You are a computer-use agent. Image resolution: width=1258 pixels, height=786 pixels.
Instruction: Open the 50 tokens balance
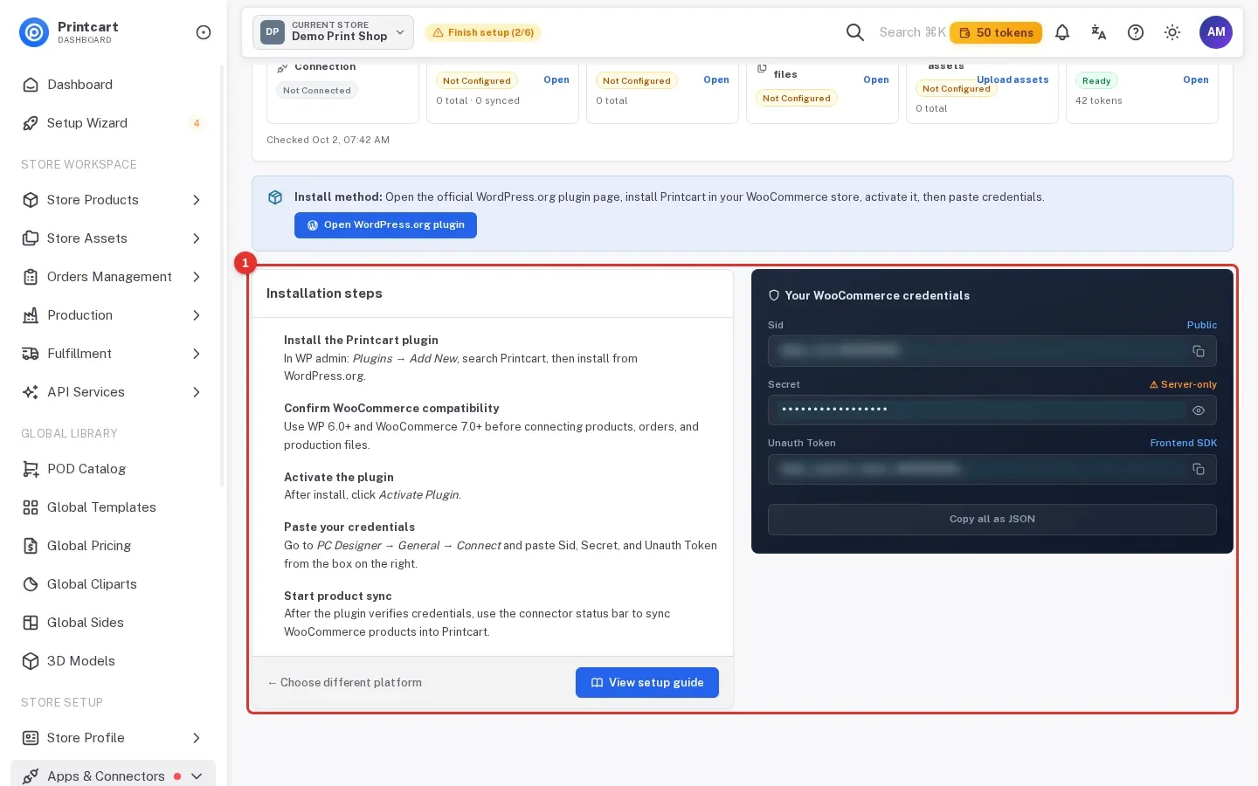(x=996, y=32)
